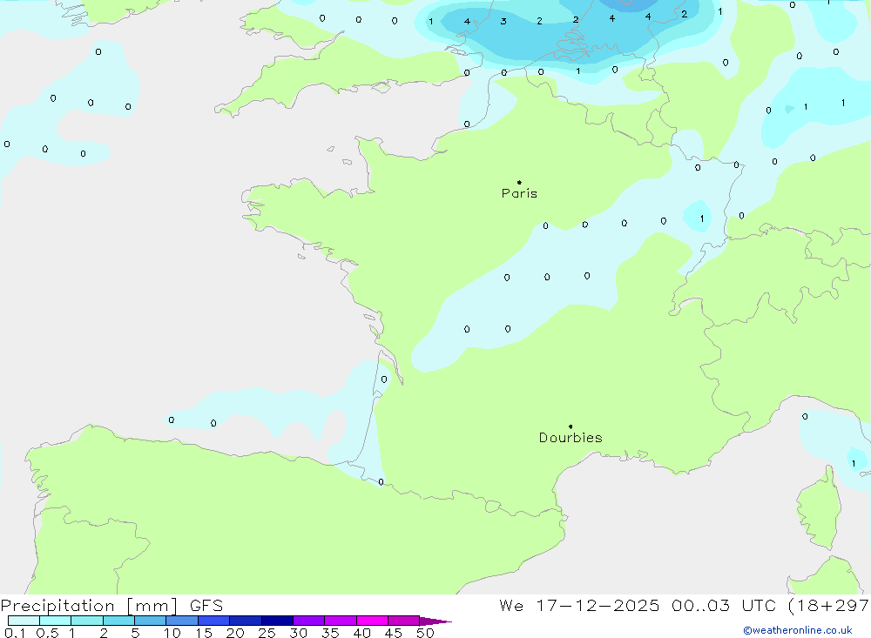Pick the 1–2 mm legend swatch
The width and height of the screenshot is (871, 638).
pos(87,621)
